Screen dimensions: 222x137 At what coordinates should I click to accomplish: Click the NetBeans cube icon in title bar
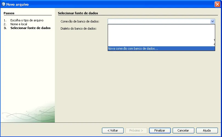tap(3, 4)
